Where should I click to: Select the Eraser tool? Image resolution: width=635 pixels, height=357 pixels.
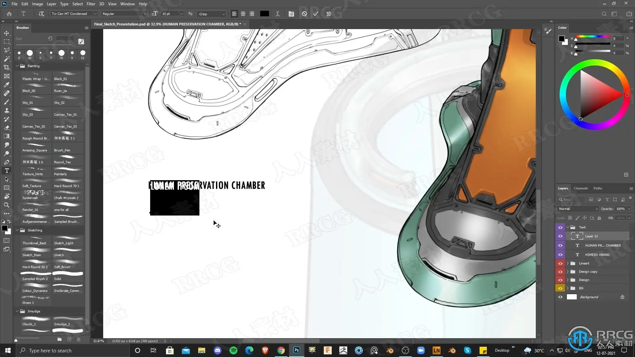7,128
